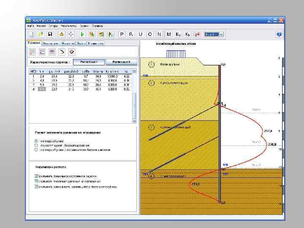The width and height of the screenshot is (304, 228).
Task: Select the U diagram toolbar button
Action: coord(141,34)
